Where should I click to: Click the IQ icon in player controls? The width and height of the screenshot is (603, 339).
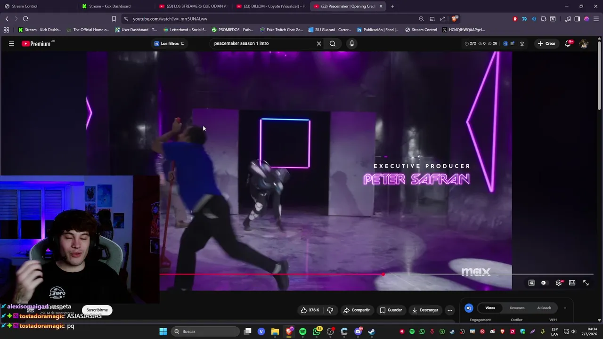(531, 283)
